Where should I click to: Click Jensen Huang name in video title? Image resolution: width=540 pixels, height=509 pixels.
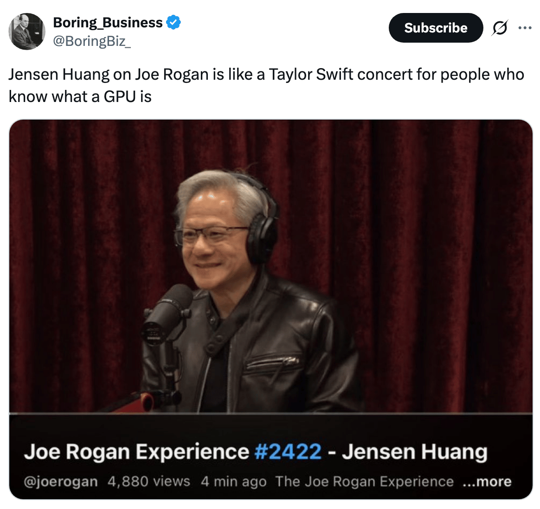coord(415,452)
